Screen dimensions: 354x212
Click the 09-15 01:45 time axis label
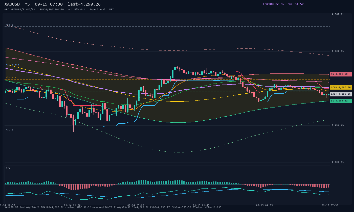[201, 205]
